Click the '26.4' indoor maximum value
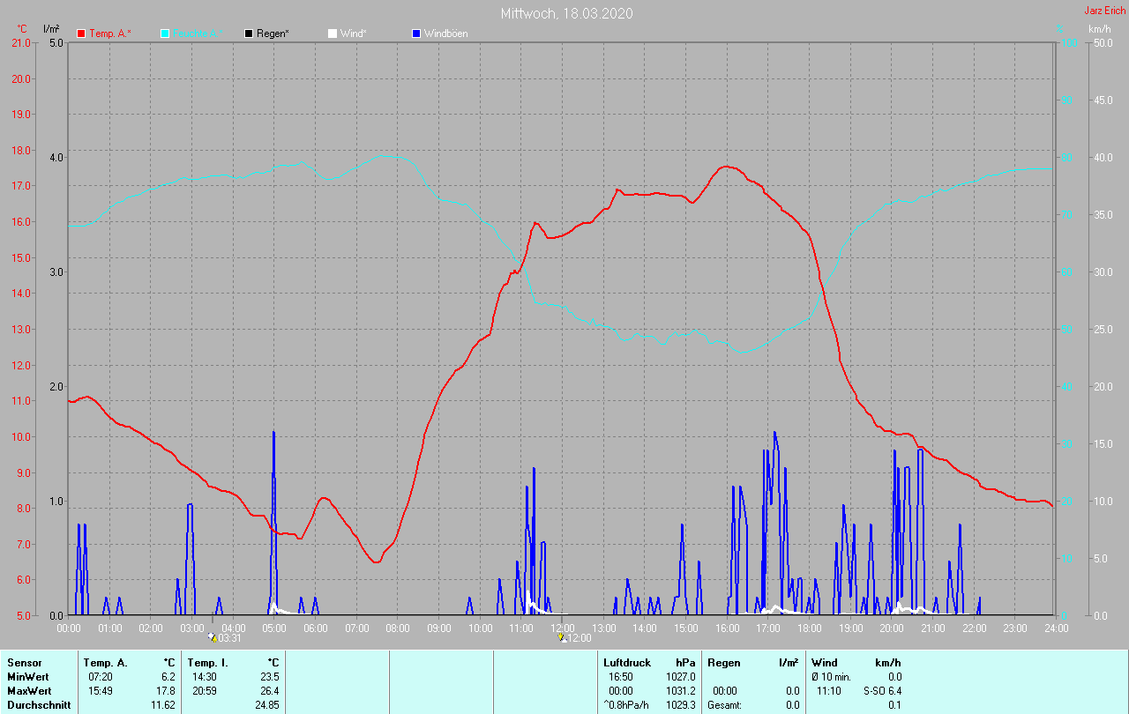This screenshot has height=714, width=1129. click(269, 691)
